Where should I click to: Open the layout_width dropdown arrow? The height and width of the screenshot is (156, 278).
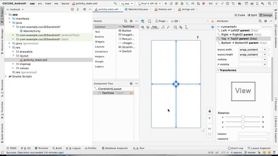[x=265, y=50]
